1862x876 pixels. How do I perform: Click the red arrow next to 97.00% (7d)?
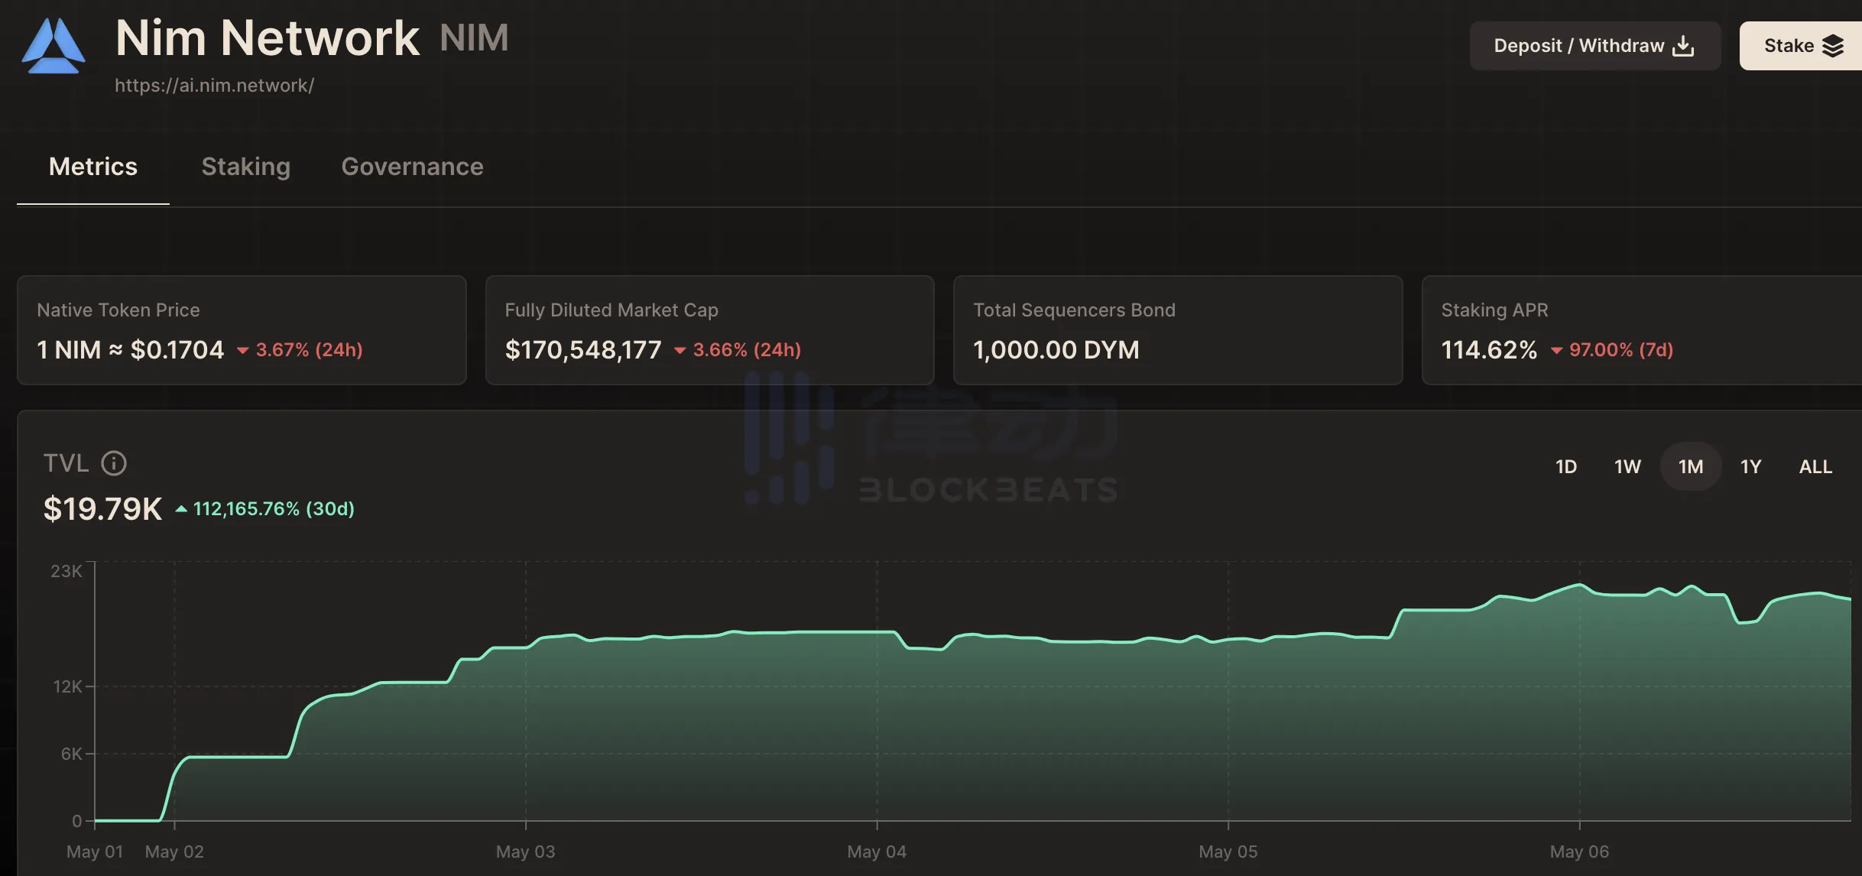[x=1555, y=351]
